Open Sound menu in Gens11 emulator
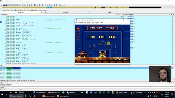Viewport: 175px width, 98px height. tap(89, 22)
